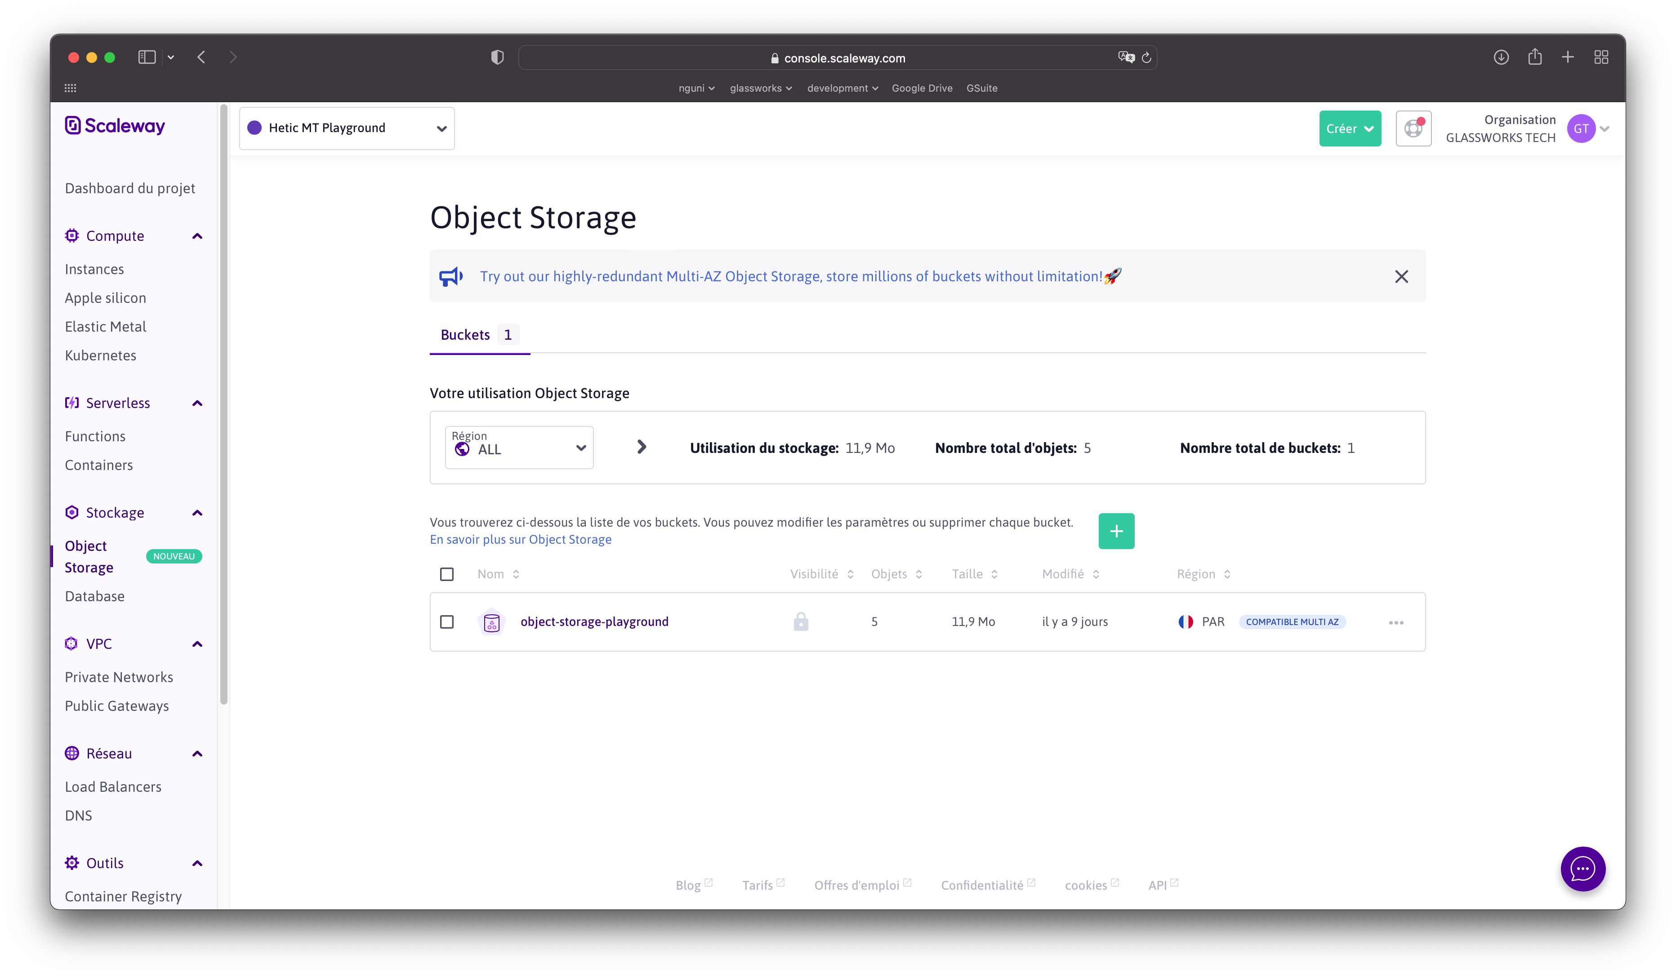Tick the object-storage-playground row checkbox
The width and height of the screenshot is (1676, 976).
(x=447, y=621)
